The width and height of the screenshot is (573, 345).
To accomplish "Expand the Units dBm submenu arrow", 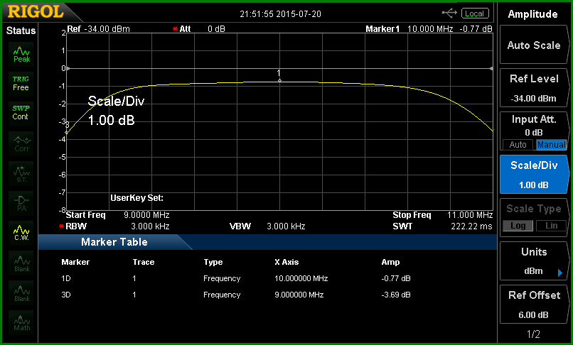I will click(x=560, y=273).
